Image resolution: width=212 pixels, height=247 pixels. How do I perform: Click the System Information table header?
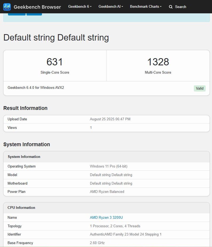[x=24, y=157]
